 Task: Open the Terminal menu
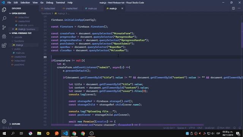60,3
